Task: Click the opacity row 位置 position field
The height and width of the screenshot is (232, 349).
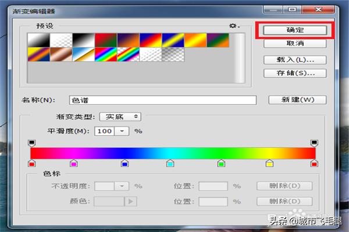Action: (213, 186)
